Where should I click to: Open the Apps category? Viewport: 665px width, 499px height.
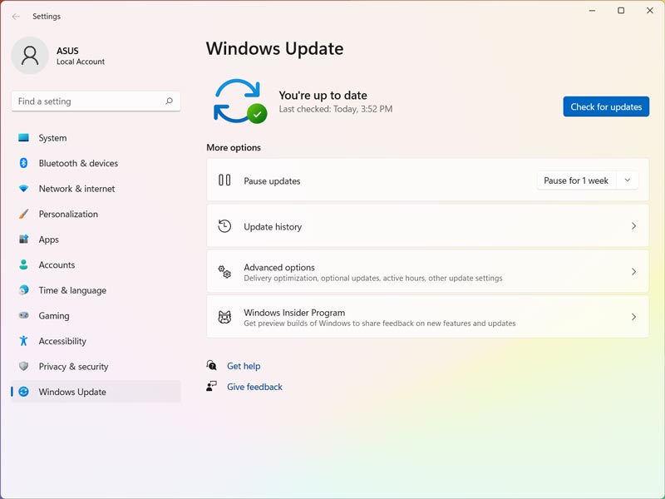coord(96,240)
